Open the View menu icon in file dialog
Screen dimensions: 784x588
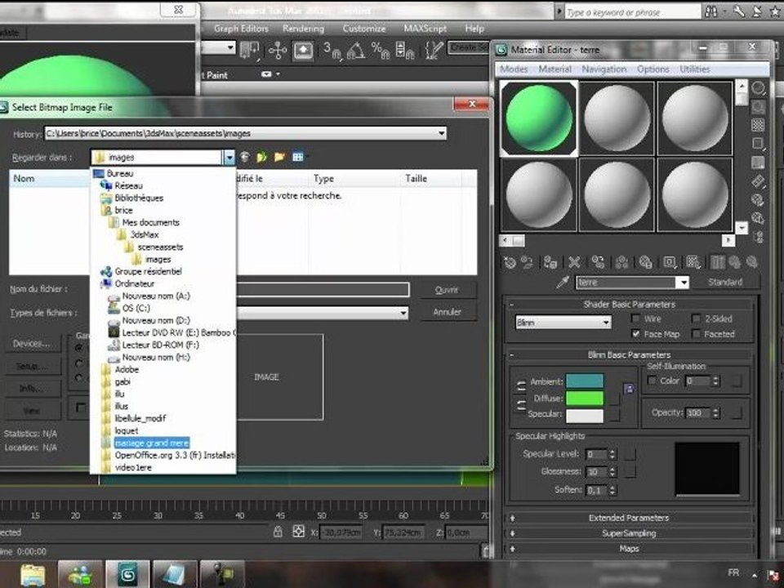[299, 157]
